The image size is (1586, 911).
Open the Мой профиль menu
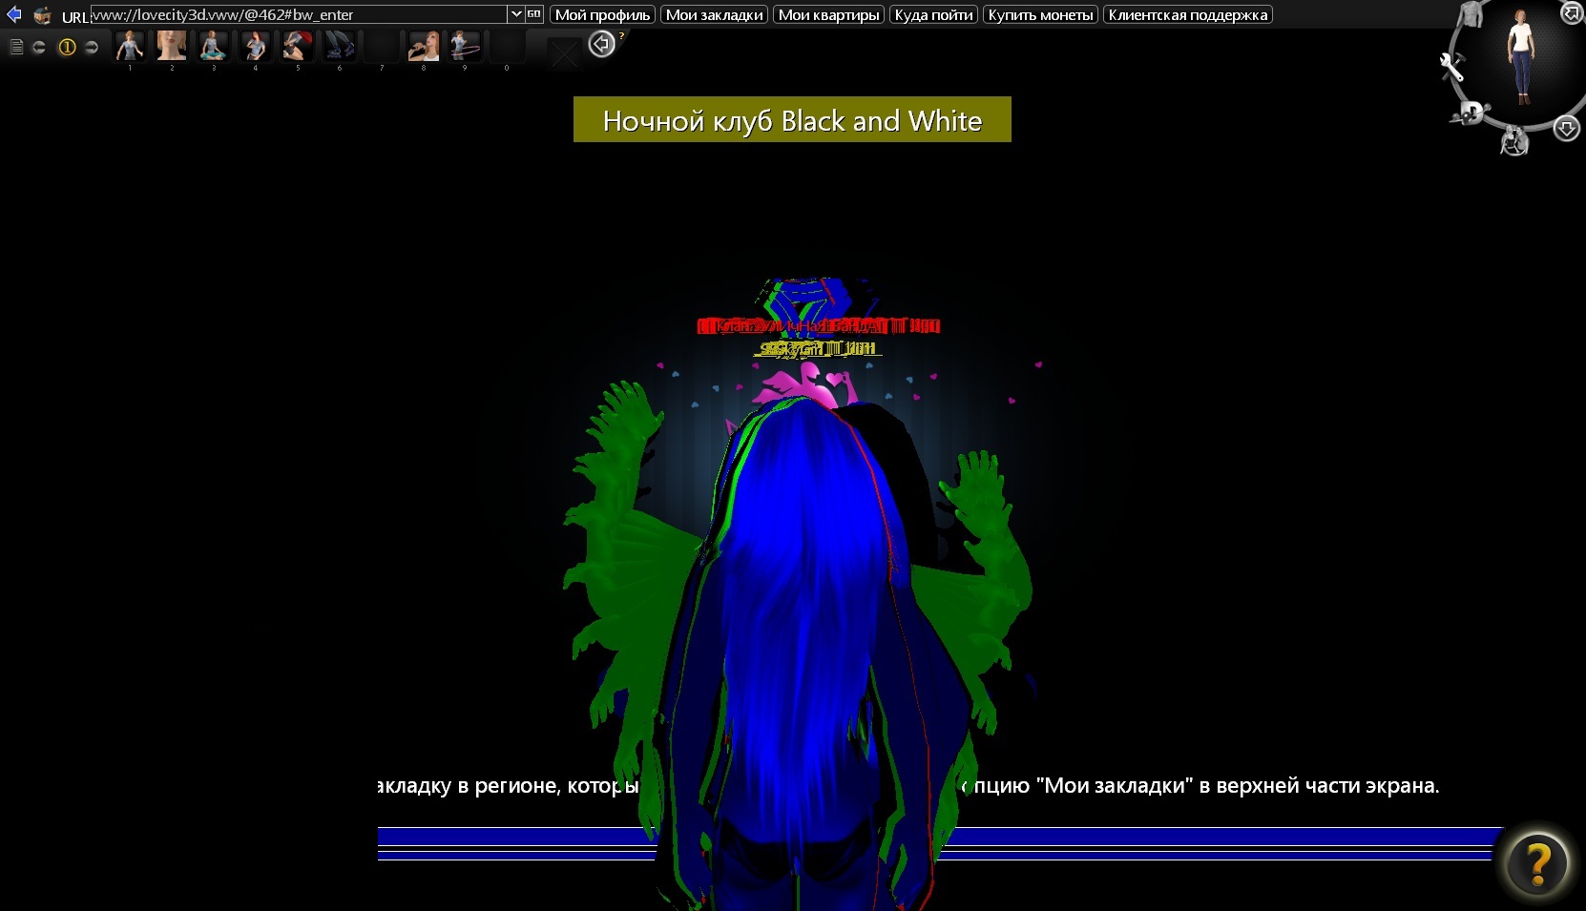[x=602, y=14]
